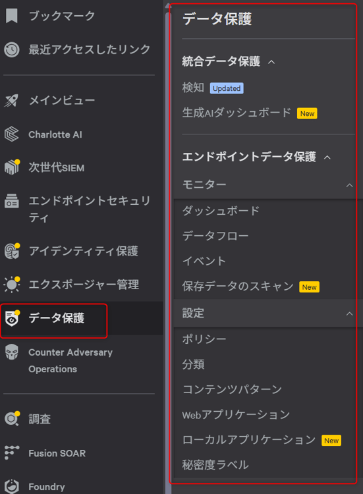The image size is (363, 494).
Task: Click the endpoint security icon
Action: (x=12, y=201)
